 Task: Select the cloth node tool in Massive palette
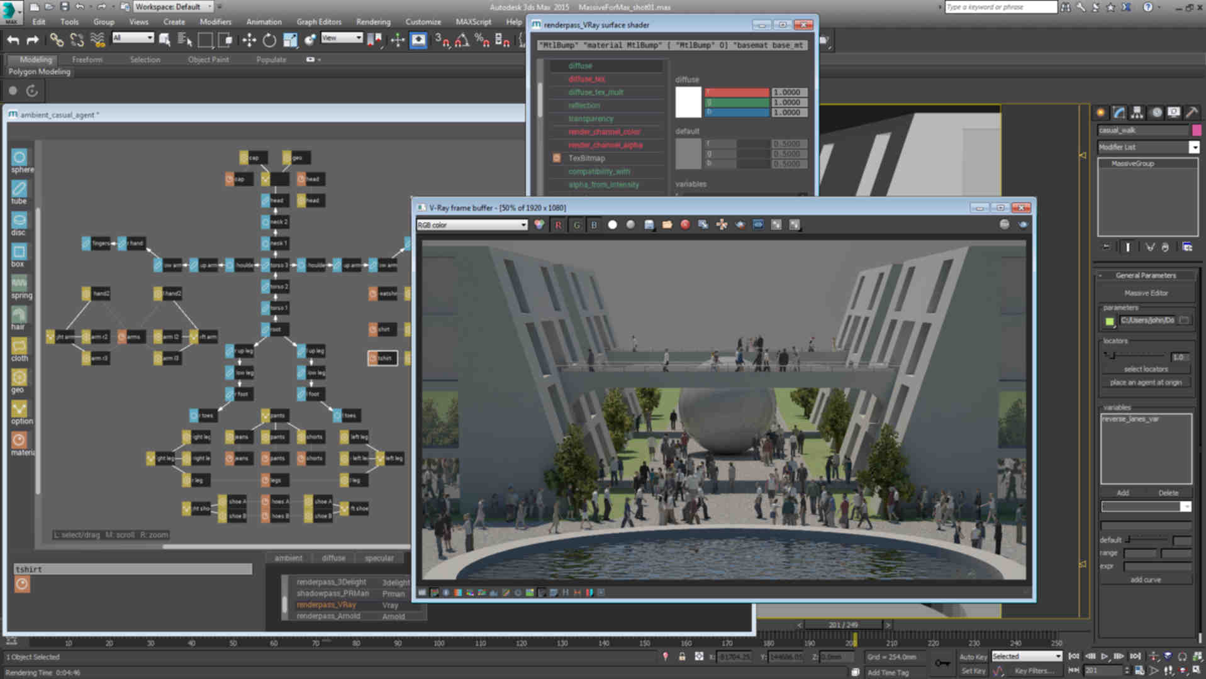pyautogui.click(x=19, y=346)
